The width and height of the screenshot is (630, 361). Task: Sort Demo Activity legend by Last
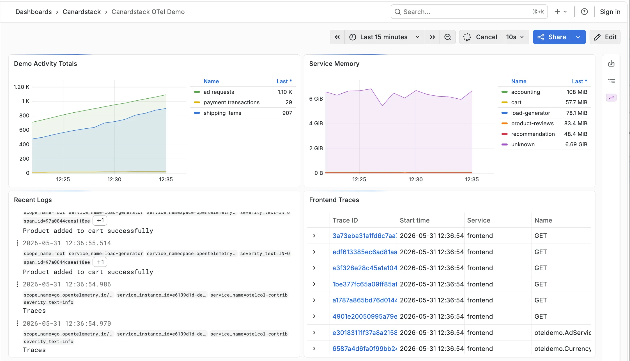coord(284,81)
